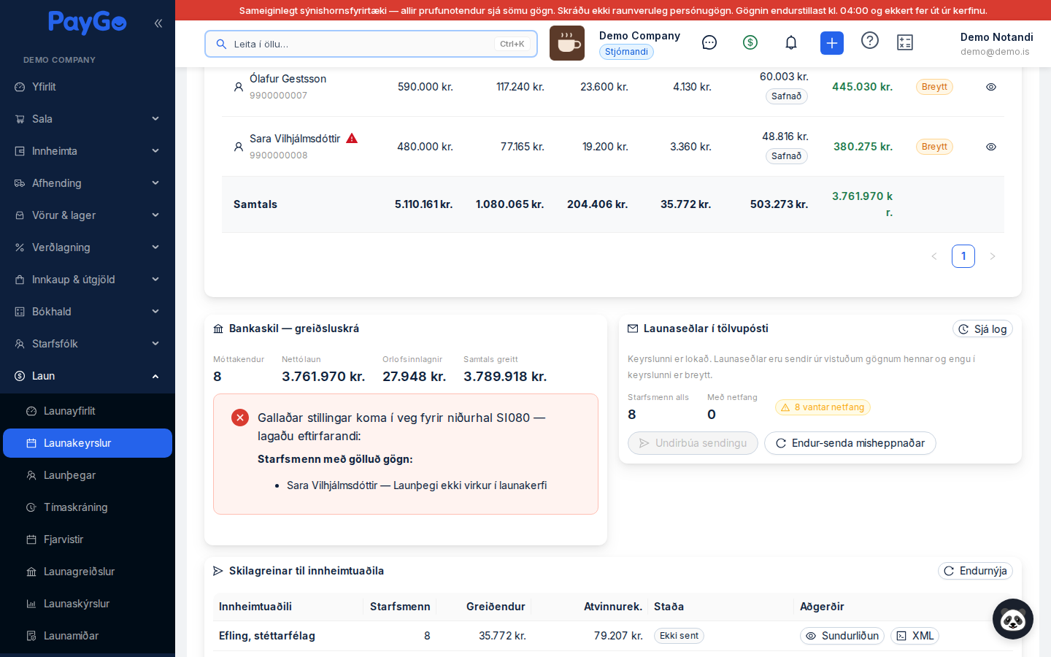
Task: Click the send icon beside Skilagreinar heading
Action: coord(218,571)
